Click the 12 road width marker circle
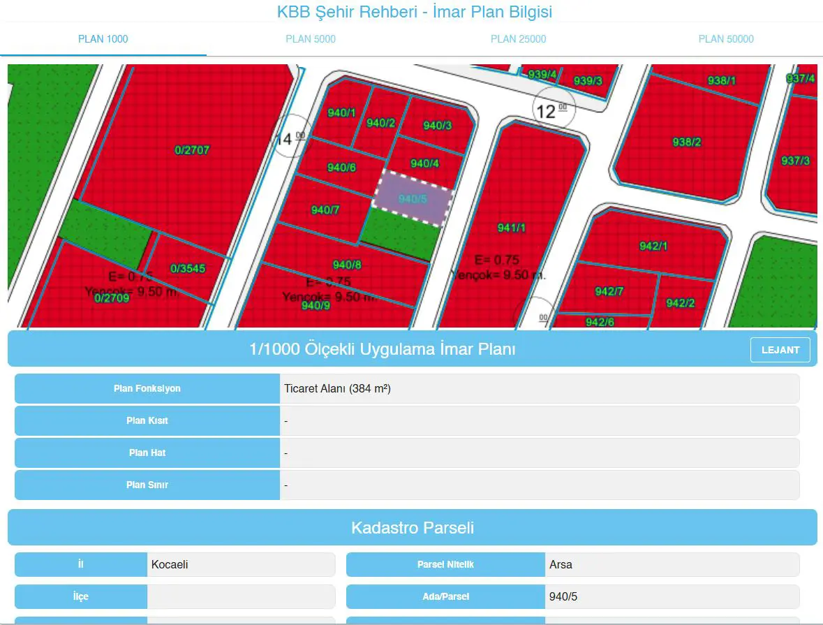This screenshot has height=625, width=823. coord(554,109)
